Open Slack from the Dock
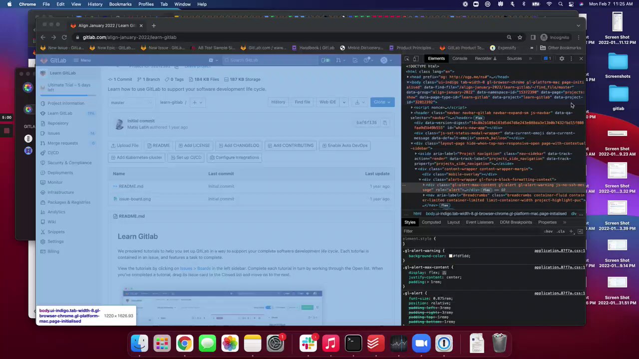 308,343
